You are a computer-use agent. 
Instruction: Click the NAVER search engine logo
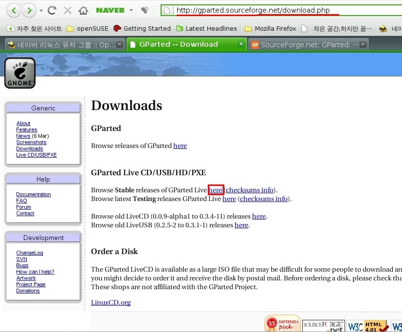tap(110, 10)
